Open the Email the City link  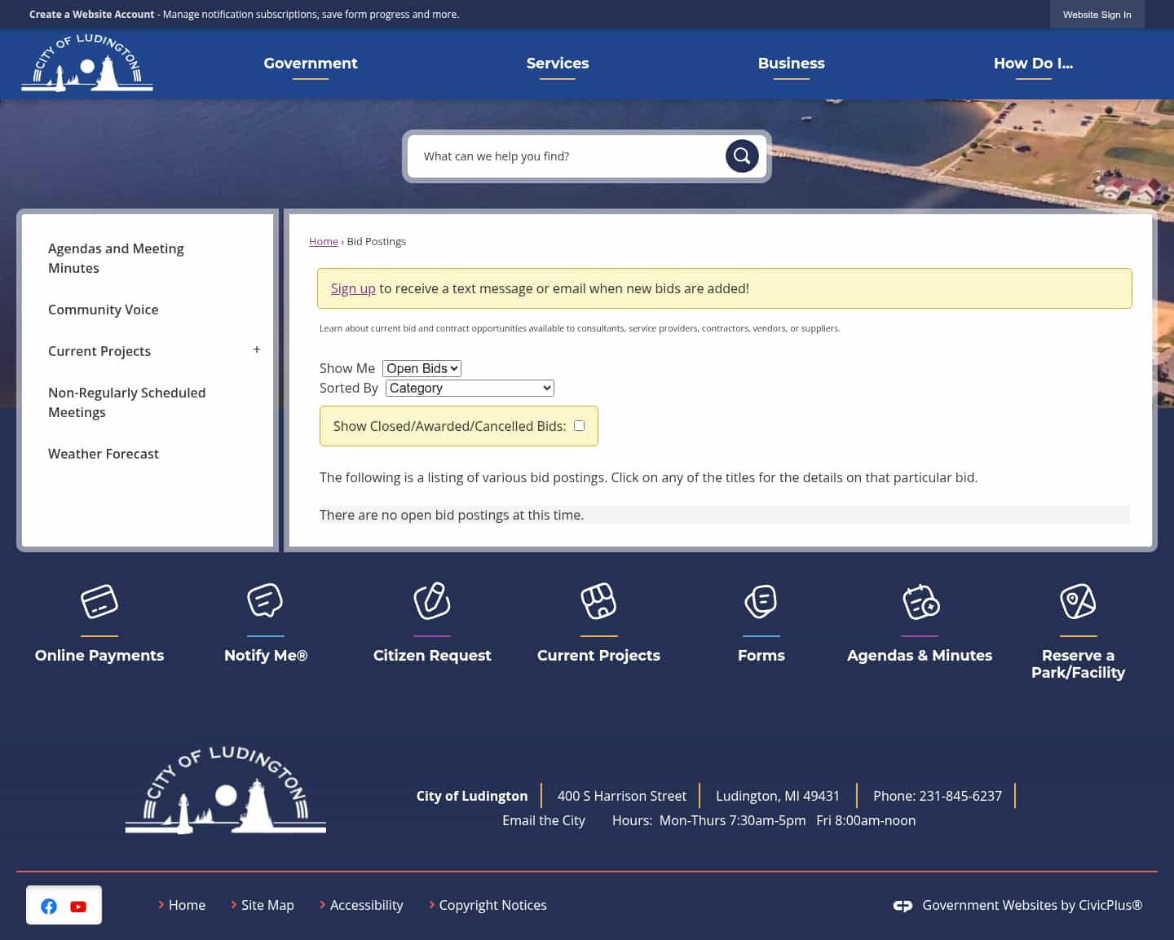pos(544,820)
